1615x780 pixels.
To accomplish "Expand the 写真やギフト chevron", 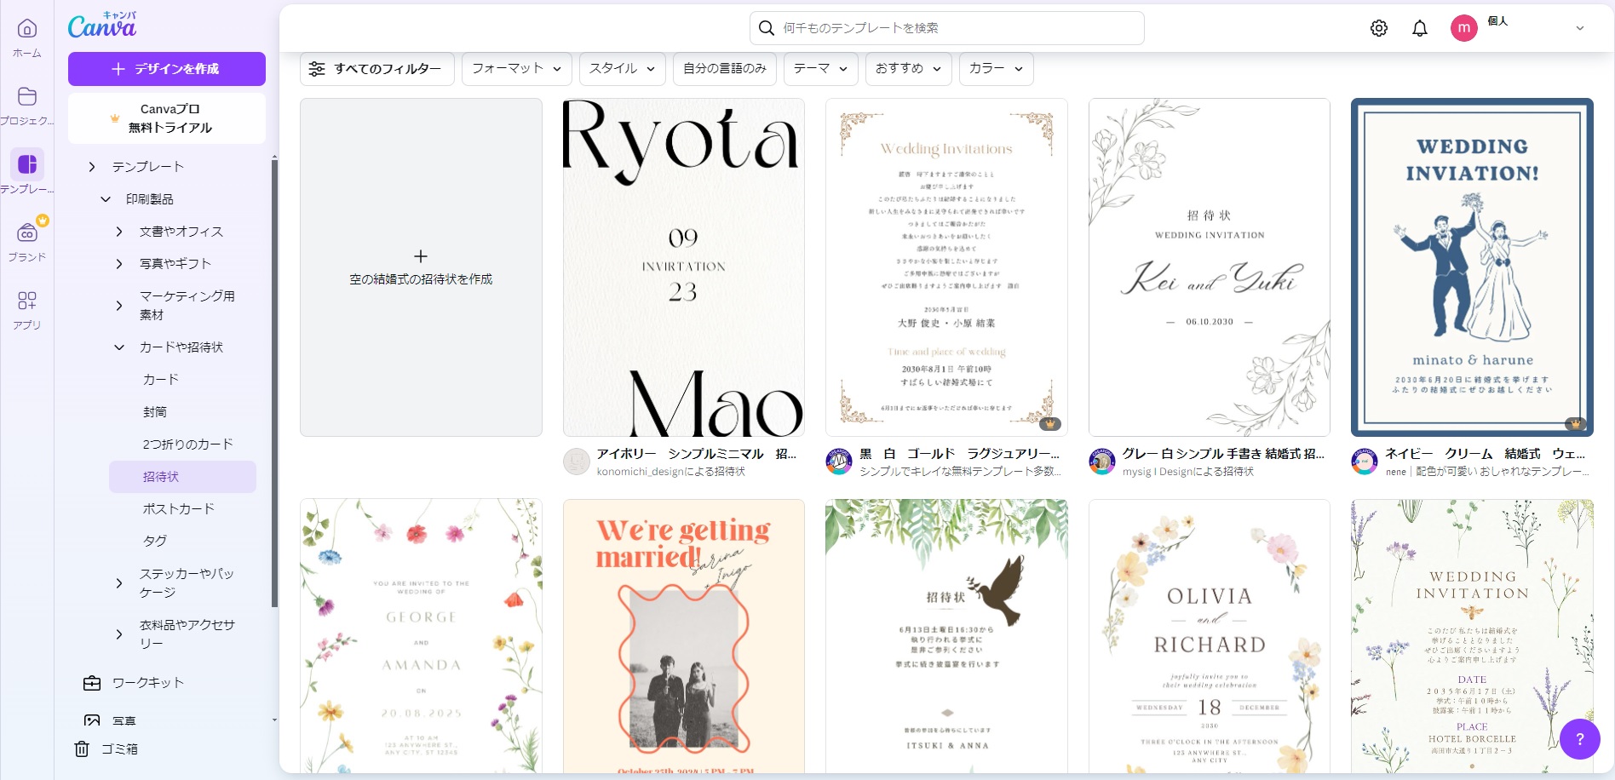I will coord(119,264).
